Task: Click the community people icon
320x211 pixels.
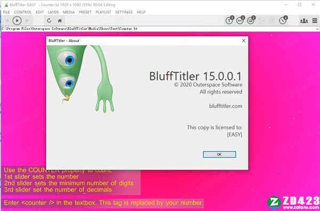Action: click(304, 21)
